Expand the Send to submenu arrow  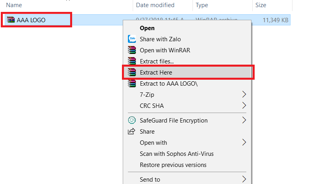tap(244, 179)
